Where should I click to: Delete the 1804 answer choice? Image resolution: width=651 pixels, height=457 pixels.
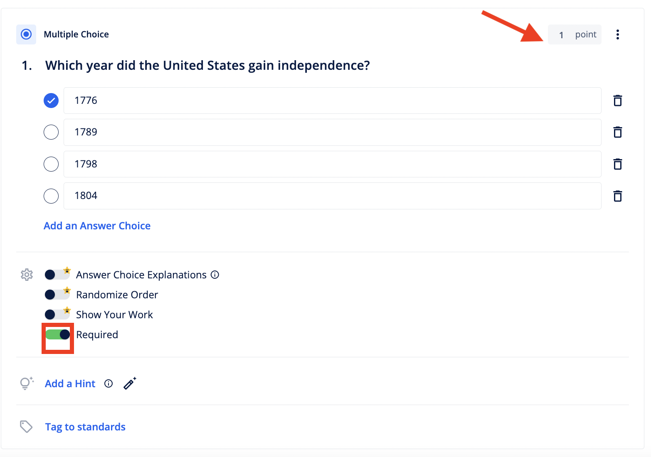(617, 196)
